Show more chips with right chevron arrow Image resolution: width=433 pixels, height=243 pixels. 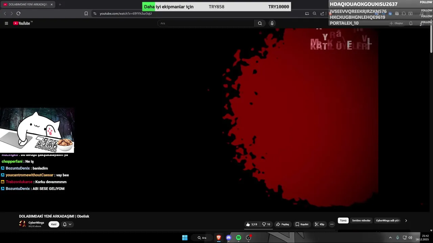(x=406, y=221)
